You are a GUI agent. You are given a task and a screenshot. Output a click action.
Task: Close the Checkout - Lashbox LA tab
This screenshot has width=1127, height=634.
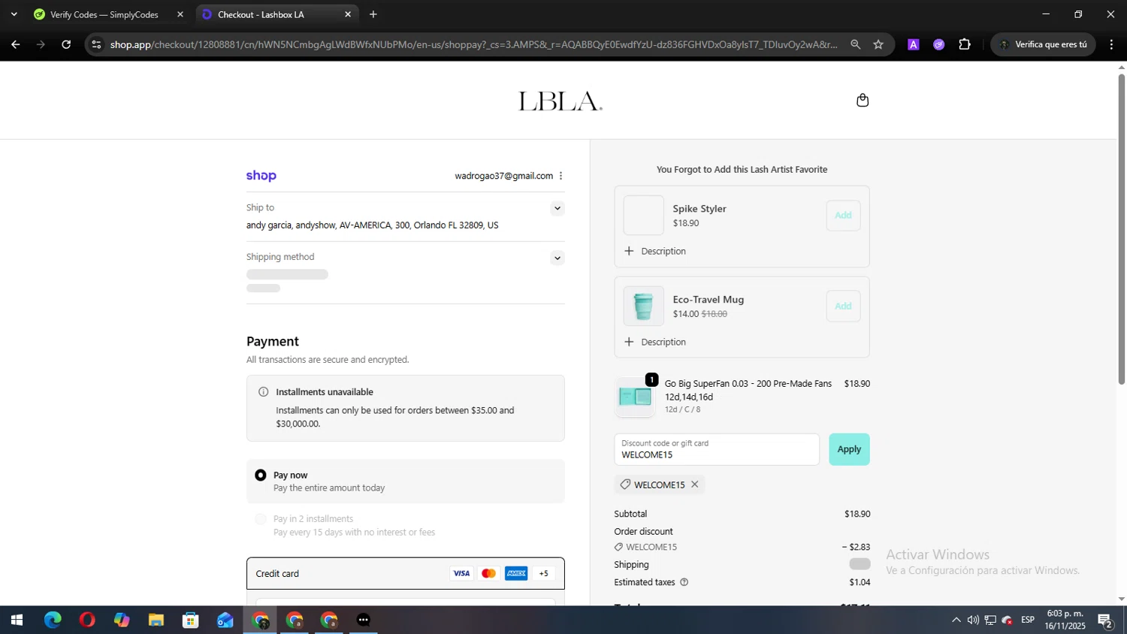pos(348,14)
